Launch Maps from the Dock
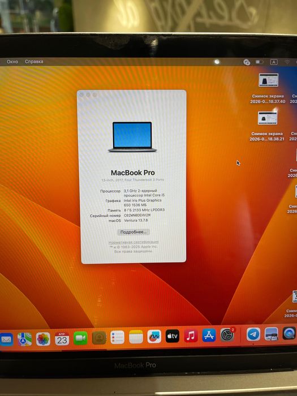Viewport: 297px width, 396px height. 25,339
